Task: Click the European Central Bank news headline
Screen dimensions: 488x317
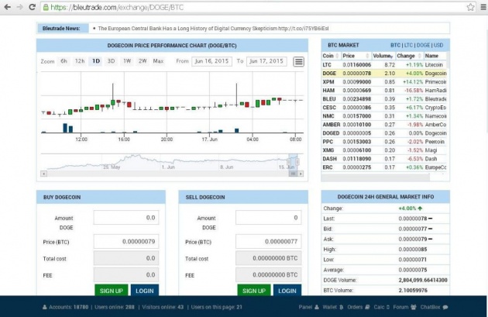Action: (213, 29)
